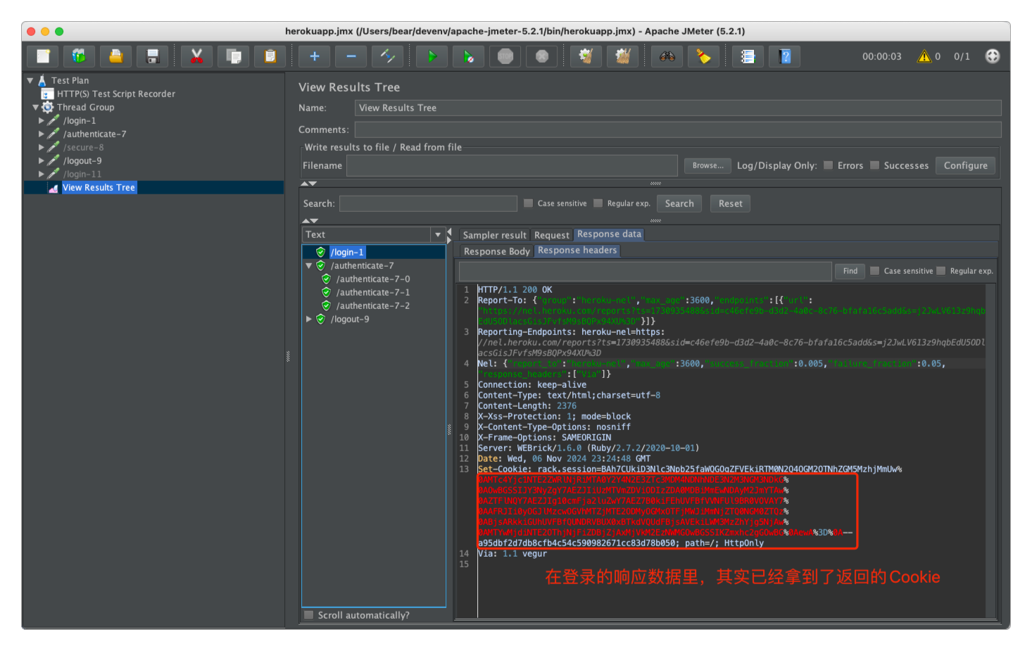
Task: Toggle the Errors checkbox
Action: (829, 165)
